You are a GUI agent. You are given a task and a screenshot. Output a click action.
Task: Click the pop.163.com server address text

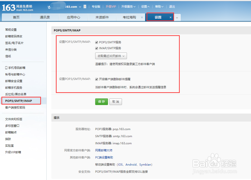tap(121, 129)
